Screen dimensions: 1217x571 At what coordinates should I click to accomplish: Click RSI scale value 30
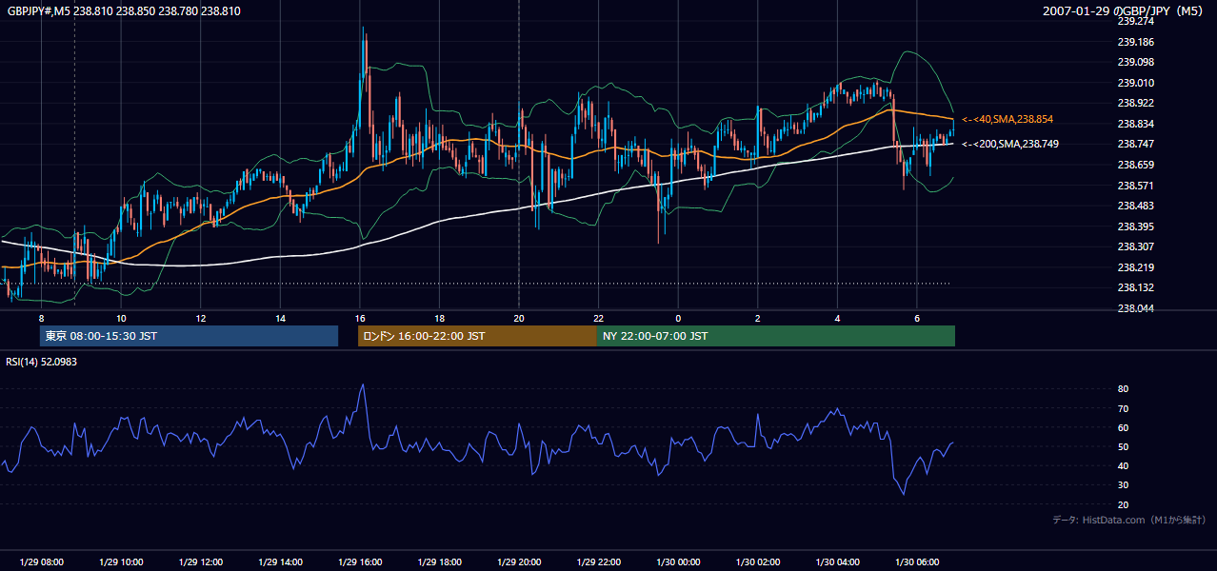[1123, 484]
